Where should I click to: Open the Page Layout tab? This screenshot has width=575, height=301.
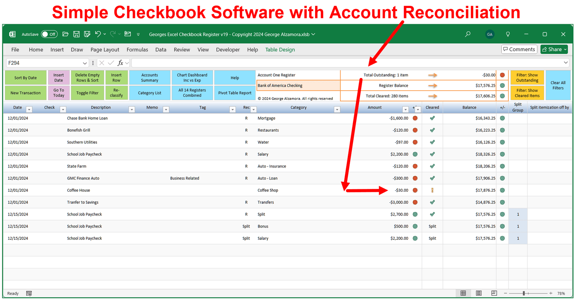pyautogui.click(x=105, y=50)
